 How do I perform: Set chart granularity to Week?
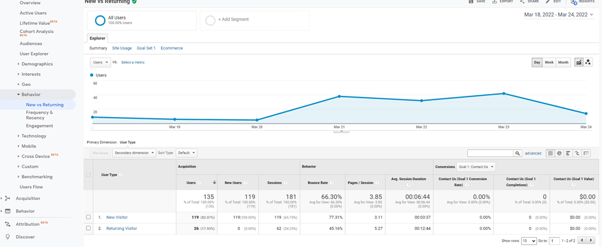click(x=549, y=62)
